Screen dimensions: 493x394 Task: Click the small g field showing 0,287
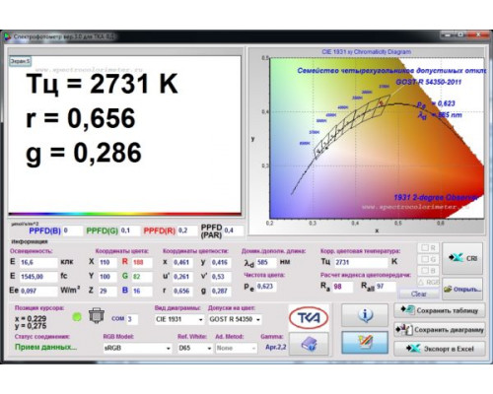[221, 291]
